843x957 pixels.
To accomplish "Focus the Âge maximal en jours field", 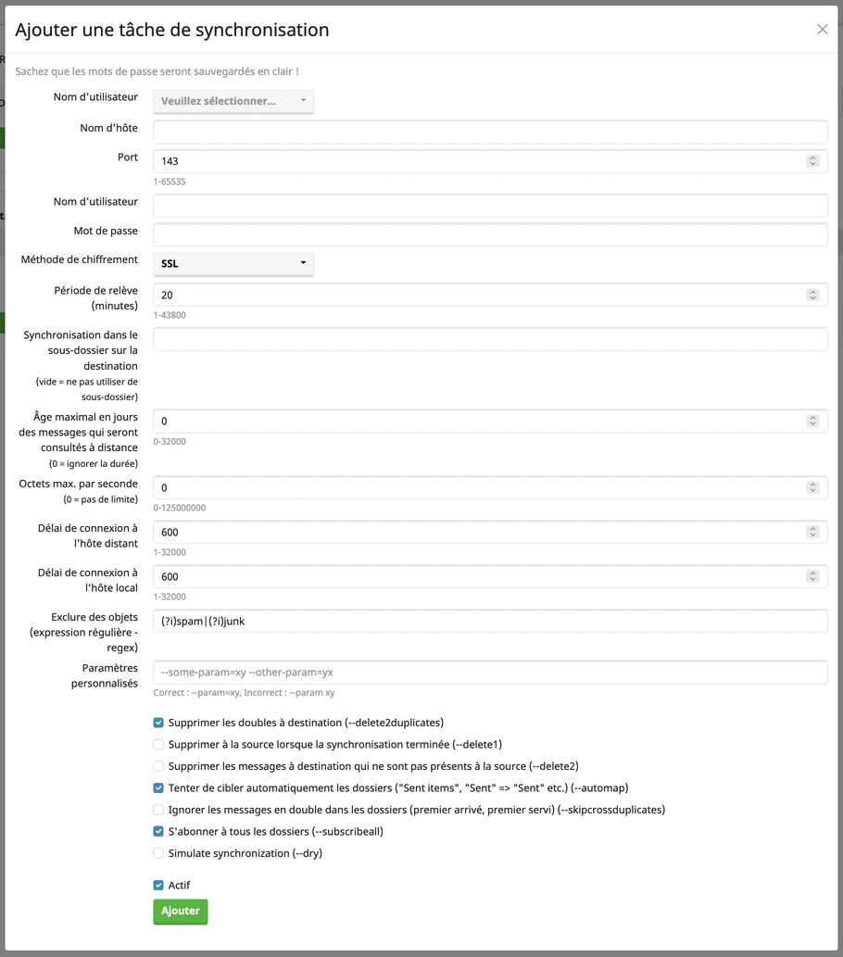I will (490, 422).
